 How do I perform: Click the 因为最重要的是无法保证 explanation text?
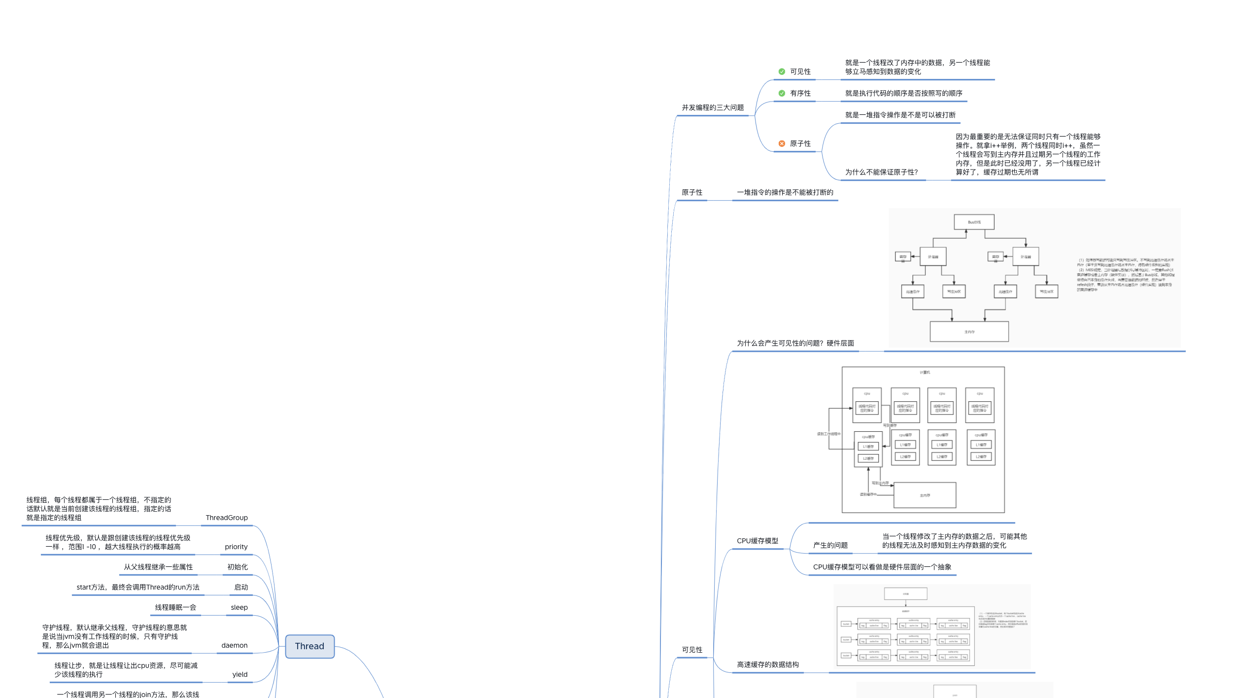(x=1028, y=154)
